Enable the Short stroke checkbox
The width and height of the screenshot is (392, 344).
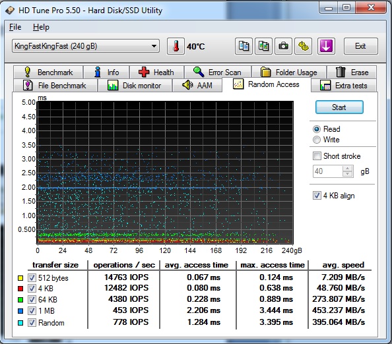[317, 156]
